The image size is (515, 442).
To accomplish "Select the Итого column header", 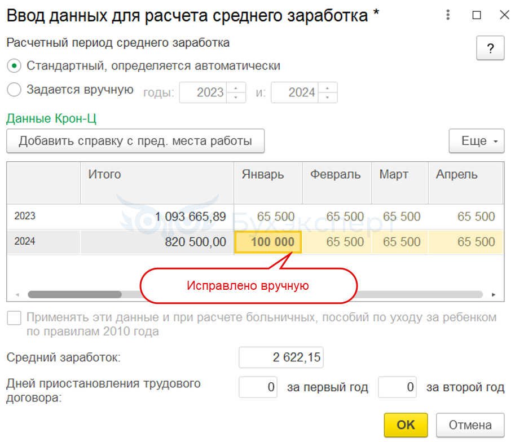I will (x=157, y=183).
